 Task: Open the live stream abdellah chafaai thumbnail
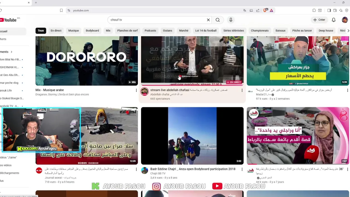point(192,61)
